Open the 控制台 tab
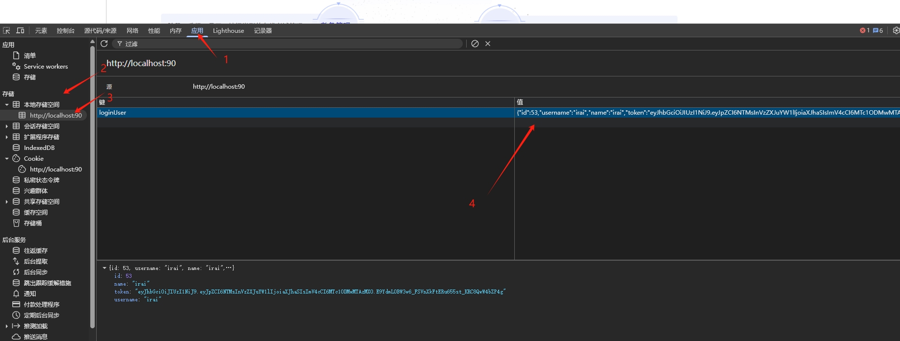 65,30
